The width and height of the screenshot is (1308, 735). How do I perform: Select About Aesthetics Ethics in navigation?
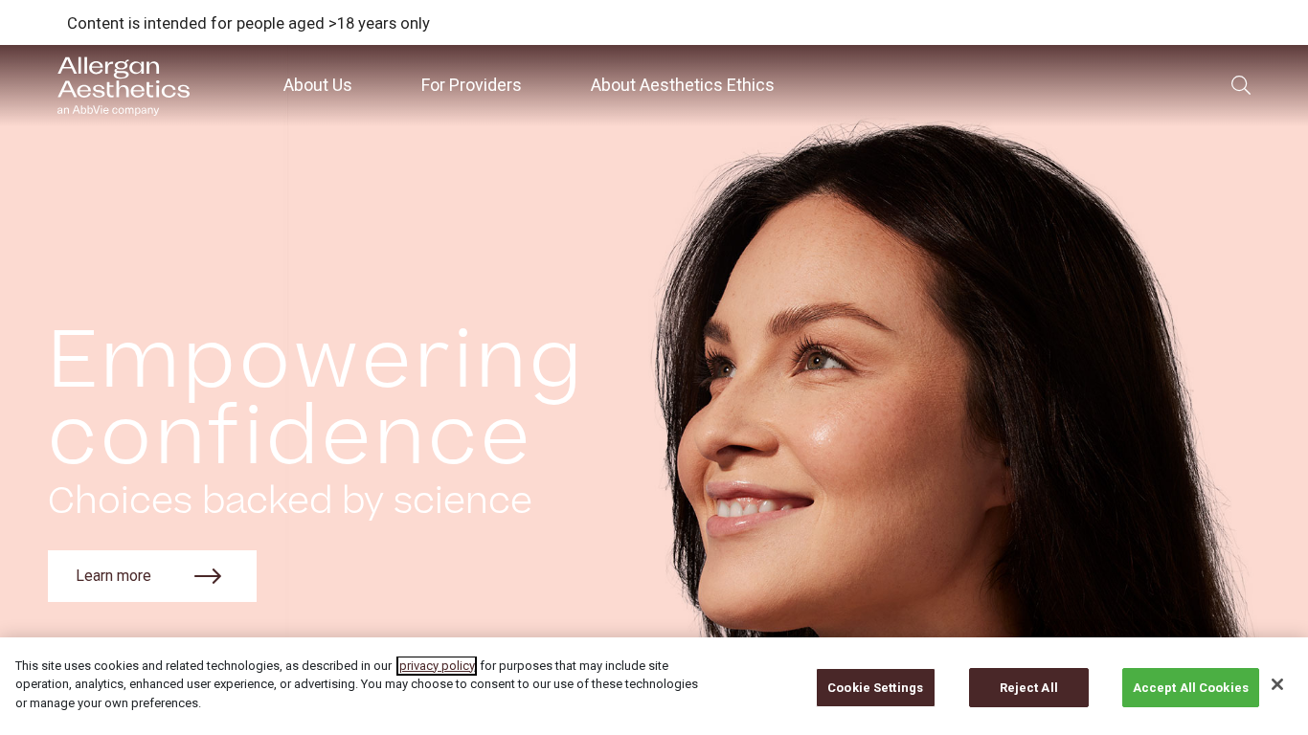click(x=682, y=85)
